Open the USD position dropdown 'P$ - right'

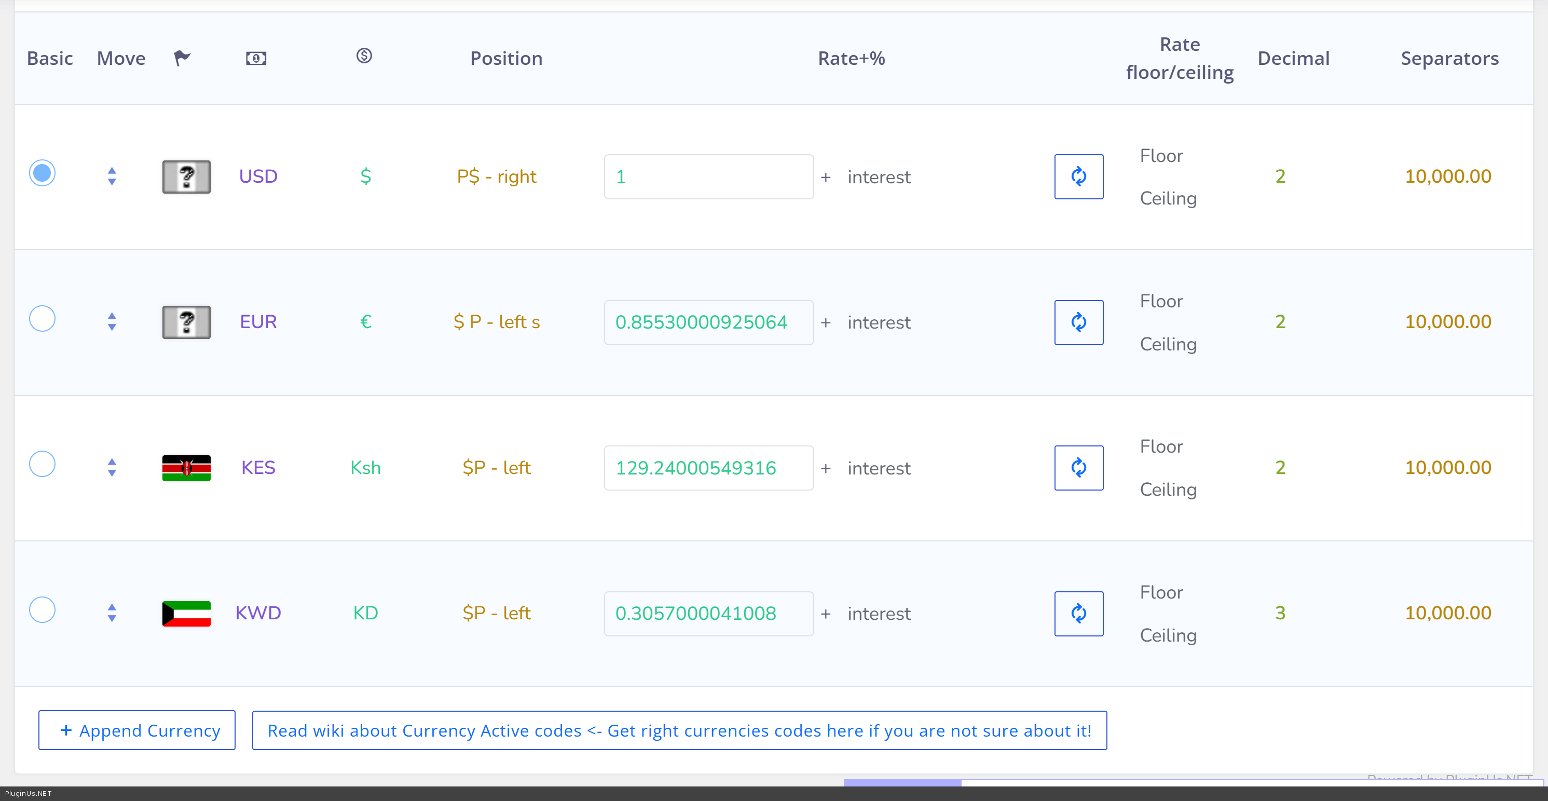(x=497, y=176)
